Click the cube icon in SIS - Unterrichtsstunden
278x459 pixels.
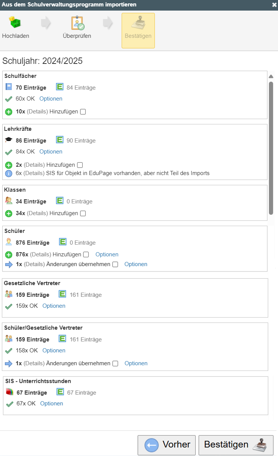(10, 392)
